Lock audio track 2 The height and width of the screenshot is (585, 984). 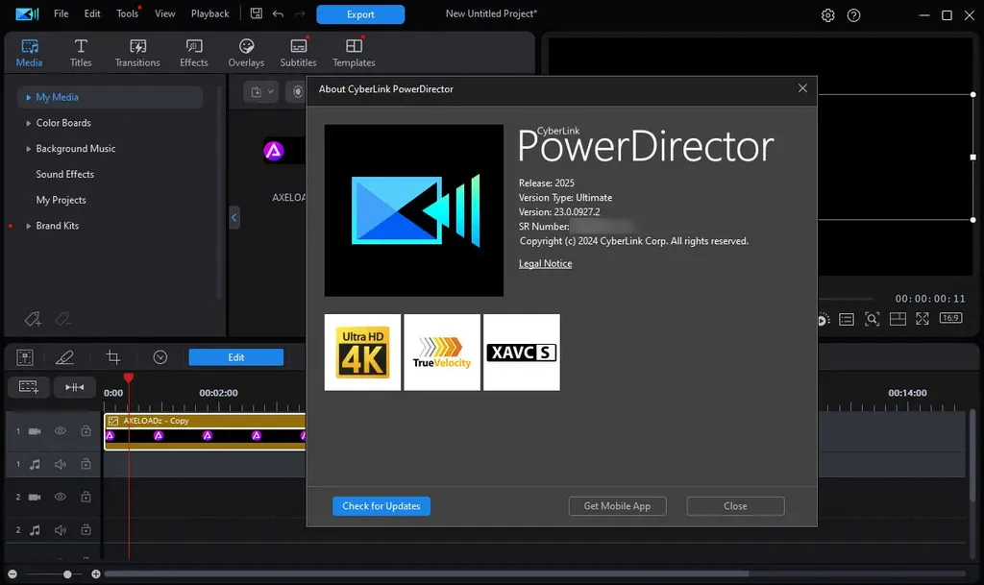tap(86, 530)
